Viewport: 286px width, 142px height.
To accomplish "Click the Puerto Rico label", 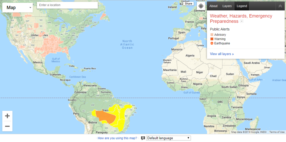I will (x=90, y=69).
